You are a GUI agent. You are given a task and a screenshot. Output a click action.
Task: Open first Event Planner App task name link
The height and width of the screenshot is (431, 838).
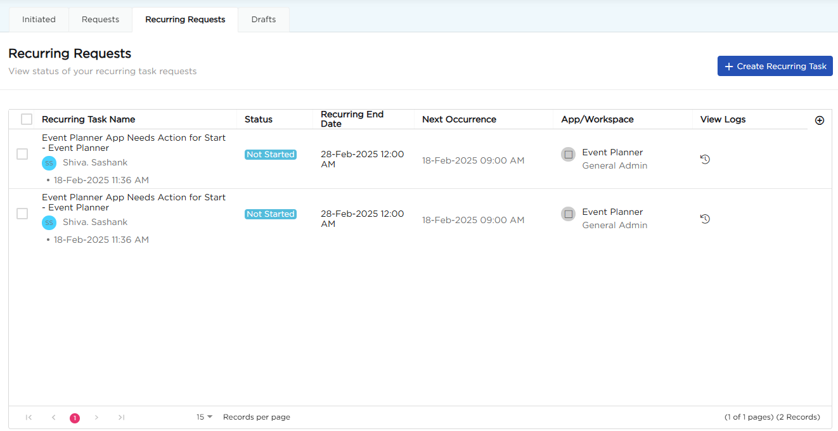tap(133, 143)
